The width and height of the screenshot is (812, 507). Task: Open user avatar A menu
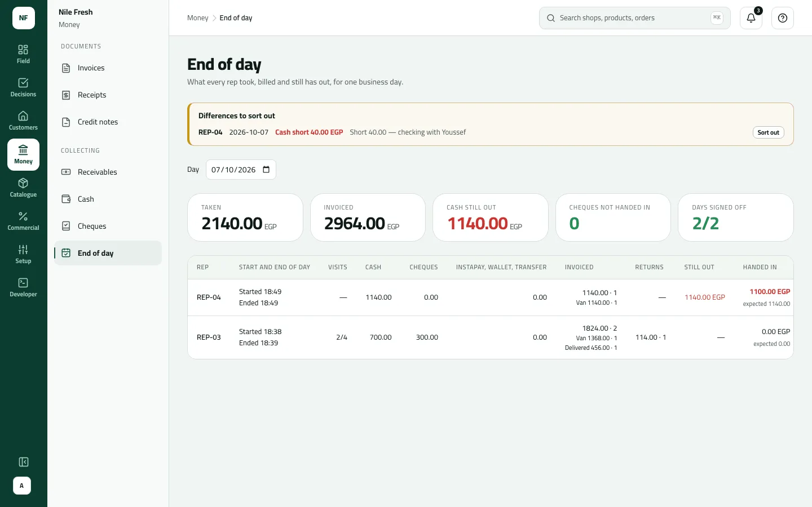22,486
